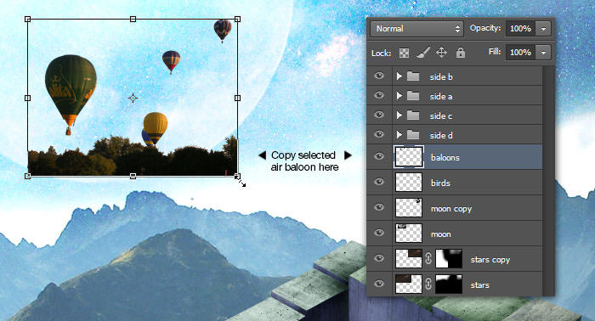Hide the baloons layer with its eye icon

click(379, 156)
